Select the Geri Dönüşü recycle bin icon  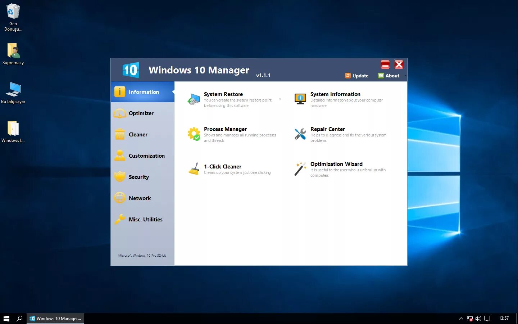pos(13,17)
